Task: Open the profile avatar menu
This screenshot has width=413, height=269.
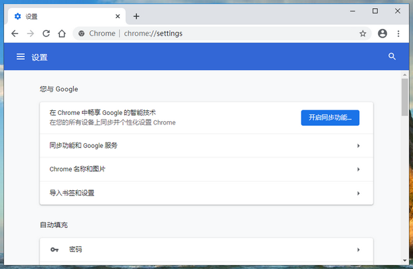Action: click(x=383, y=34)
